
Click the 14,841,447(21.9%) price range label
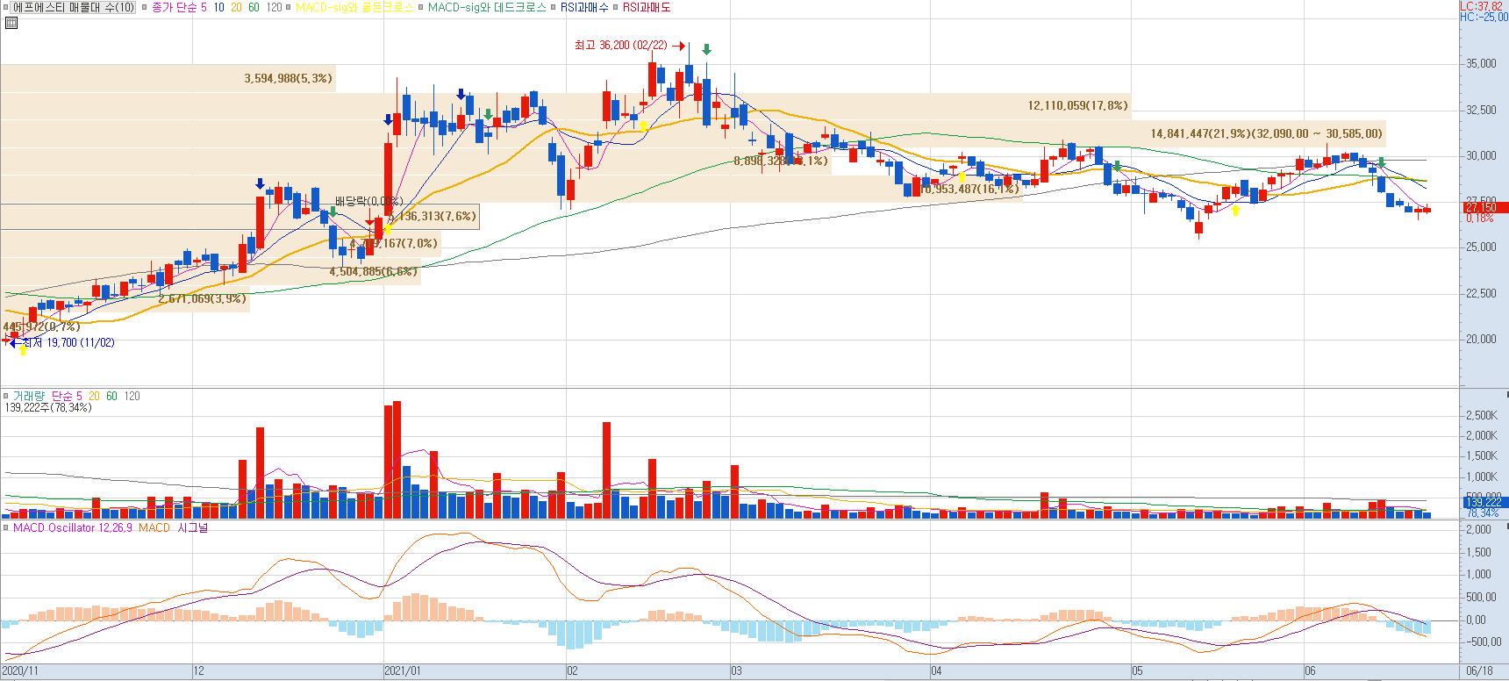tap(1267, 133)
